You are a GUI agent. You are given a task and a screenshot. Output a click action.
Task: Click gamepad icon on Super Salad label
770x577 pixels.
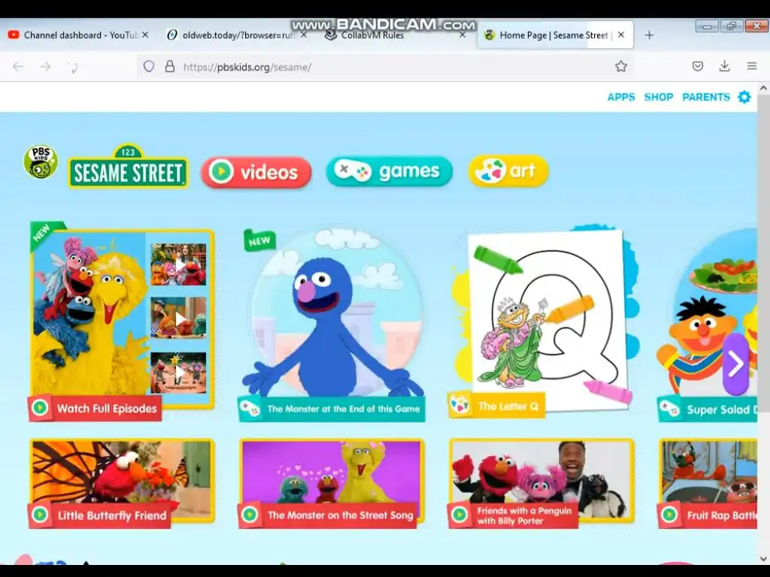point(668,409)
